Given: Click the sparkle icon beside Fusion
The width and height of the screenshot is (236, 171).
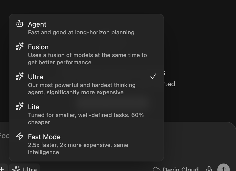Looking at the screenshot, I should point(20,46).
